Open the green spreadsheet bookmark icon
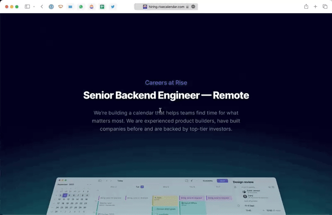 pyautogui.click(x=102, y=7)
